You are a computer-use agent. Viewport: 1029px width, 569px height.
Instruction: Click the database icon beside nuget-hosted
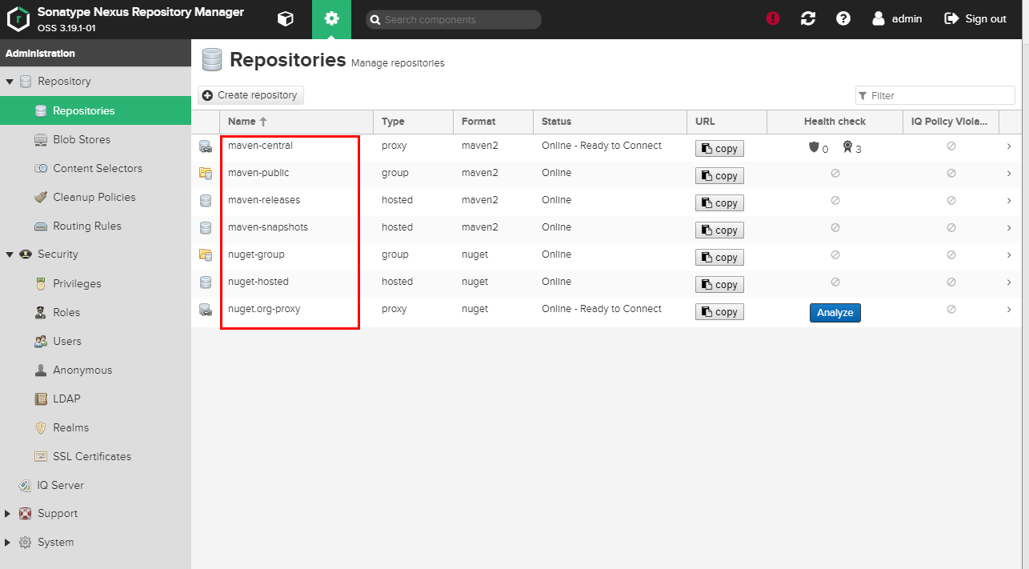pyautogui.click(x=206, y=282)
